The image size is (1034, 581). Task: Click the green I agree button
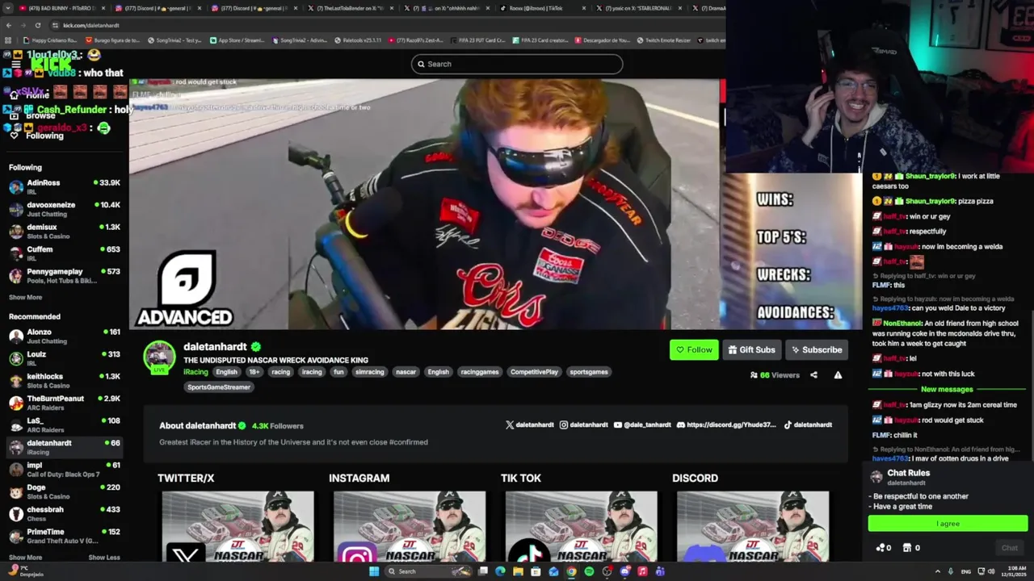[x=948, y=524]
